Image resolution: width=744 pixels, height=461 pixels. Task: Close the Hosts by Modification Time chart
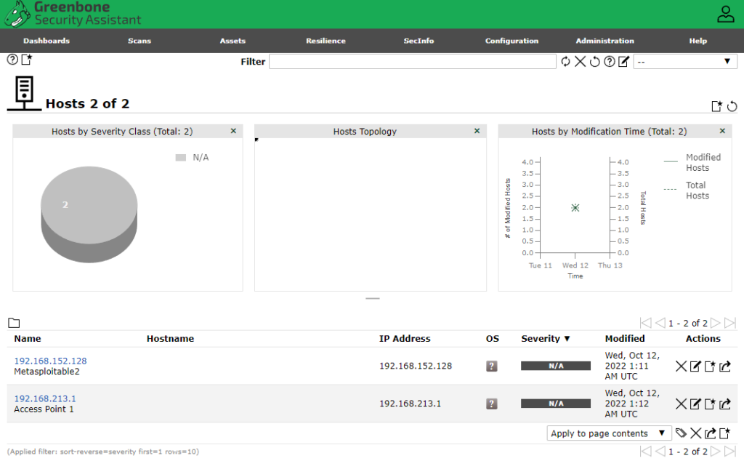coord(722,131)
